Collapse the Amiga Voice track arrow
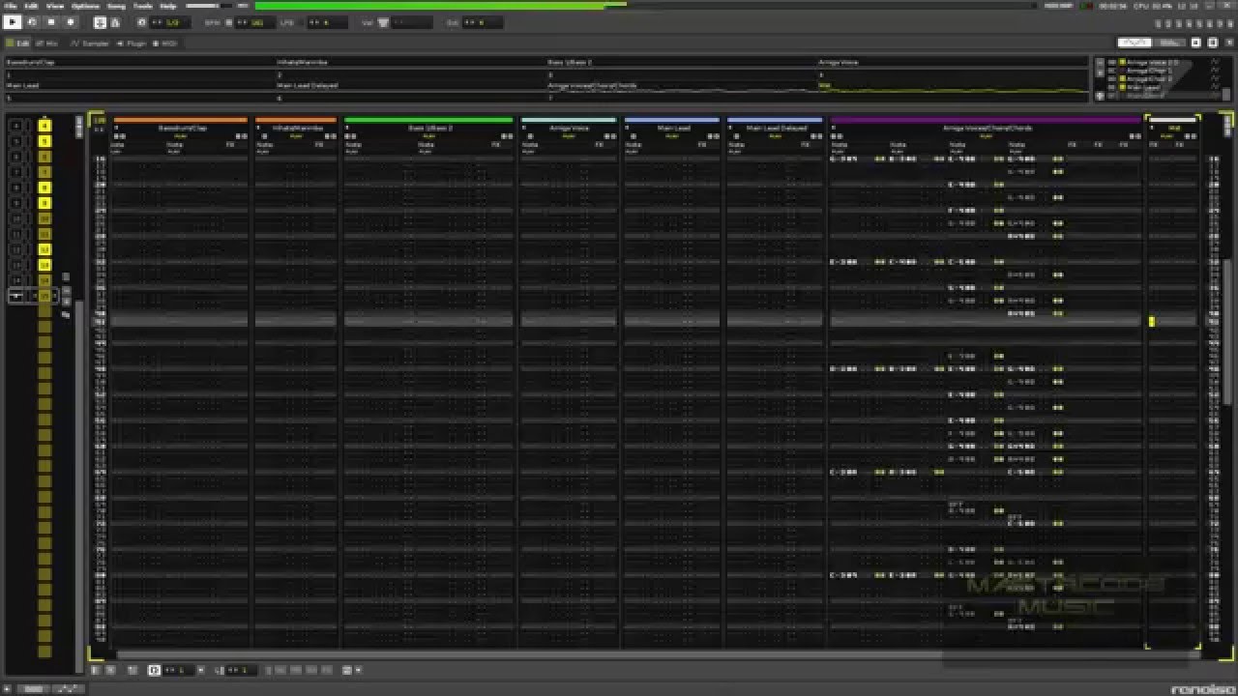This screenshot has height=696, width=1238. (524, 128)
